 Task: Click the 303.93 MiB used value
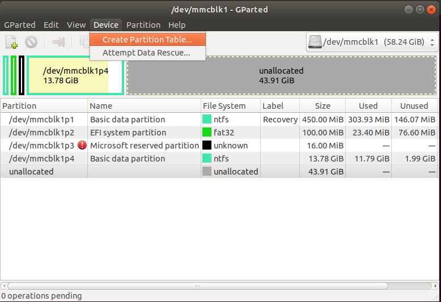368,120
